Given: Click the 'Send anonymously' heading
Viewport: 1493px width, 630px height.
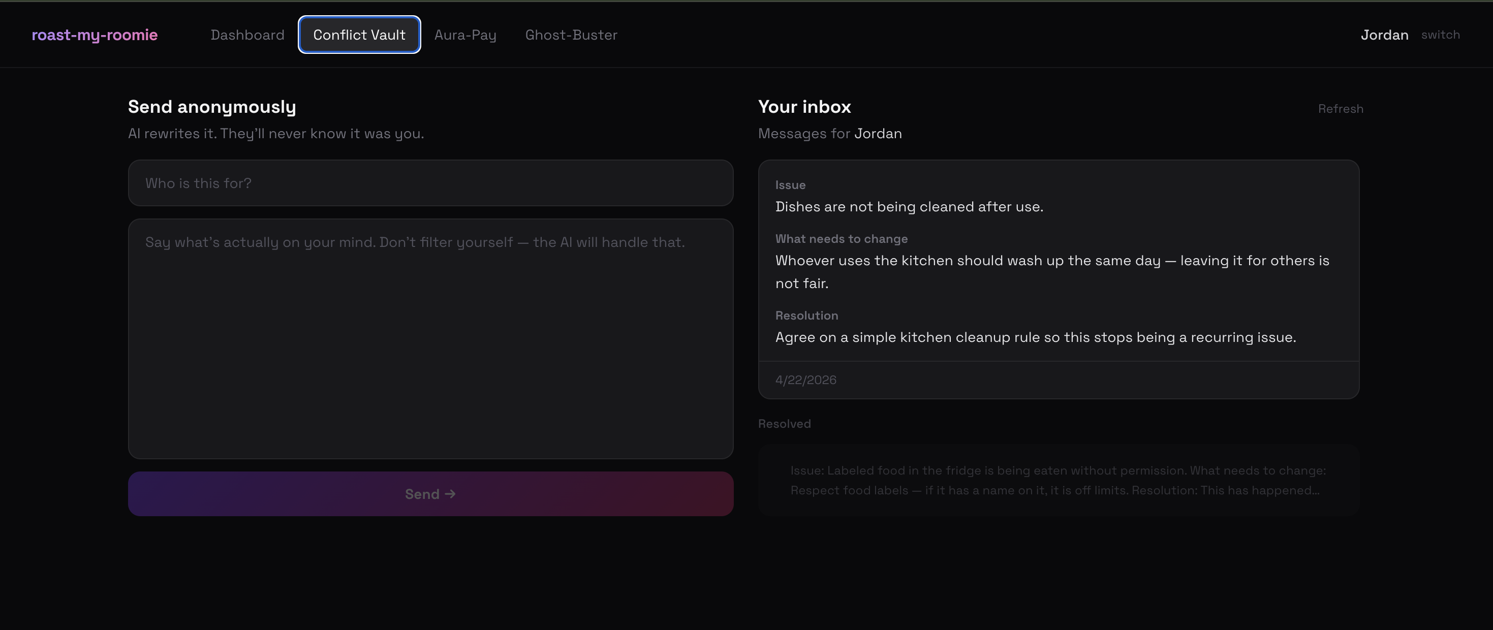Looking at the screenshot, I should click(x=211, y=107).
